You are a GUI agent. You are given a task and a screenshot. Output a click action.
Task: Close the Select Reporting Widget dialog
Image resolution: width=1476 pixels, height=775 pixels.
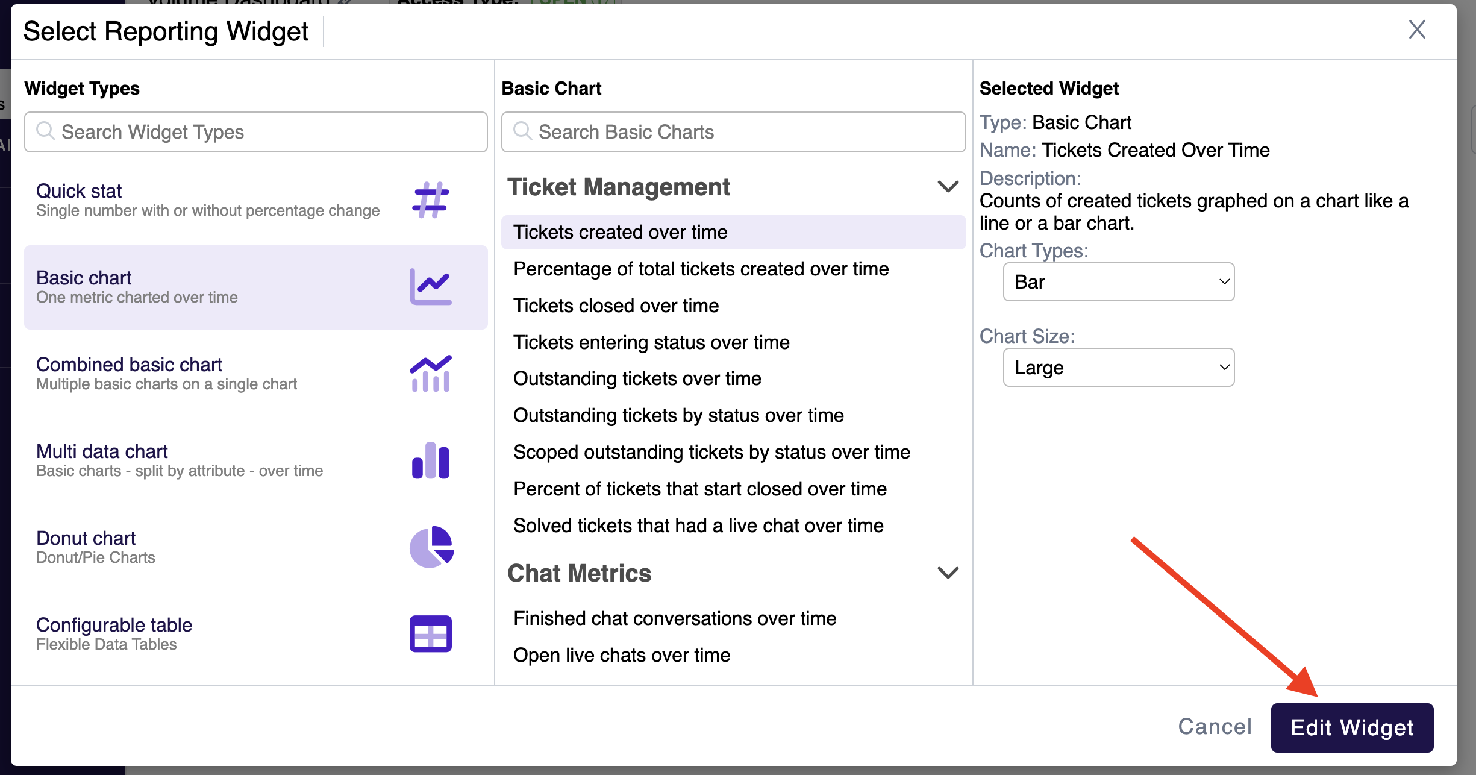point(1417,29)
